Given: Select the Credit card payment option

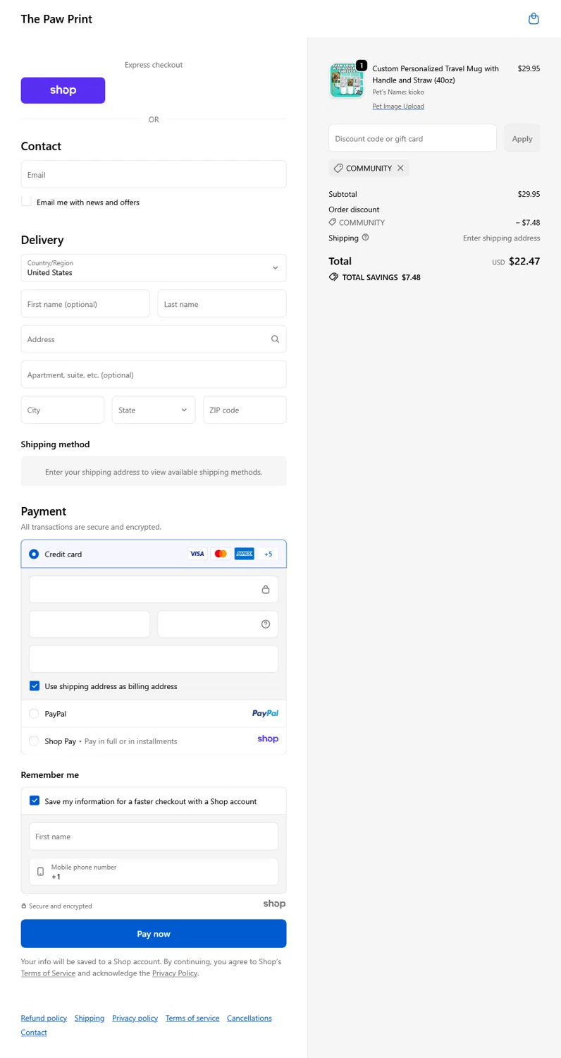Looking at the screenshot, I should pyautogui.click(x=34, y=554).
